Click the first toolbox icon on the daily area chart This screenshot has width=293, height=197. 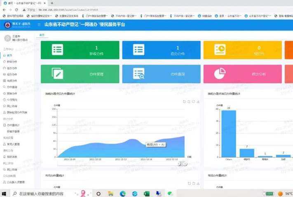[185, 101]
